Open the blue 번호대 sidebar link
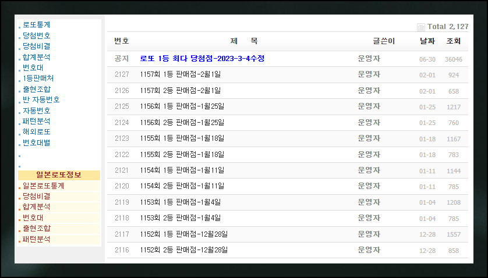 tap(33, 67)
